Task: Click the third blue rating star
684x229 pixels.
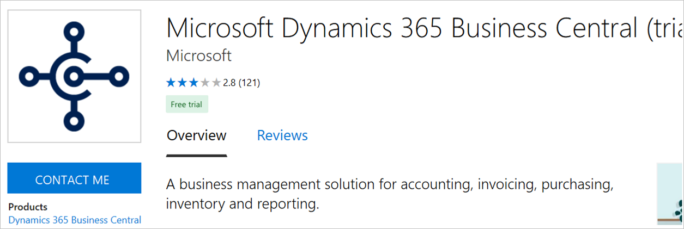Action: [x=194, y=83]
